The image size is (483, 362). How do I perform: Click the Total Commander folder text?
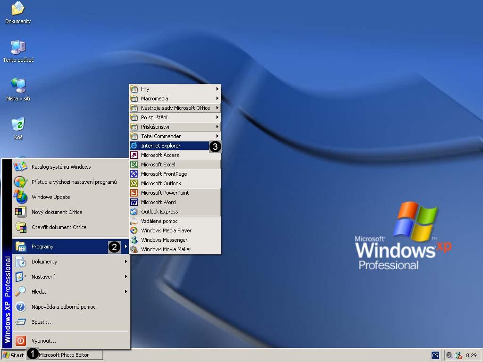tap(161, 136)
